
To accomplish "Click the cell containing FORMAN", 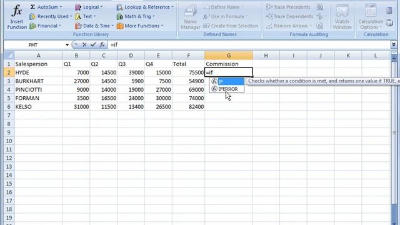I will click(x=39, y=98).
